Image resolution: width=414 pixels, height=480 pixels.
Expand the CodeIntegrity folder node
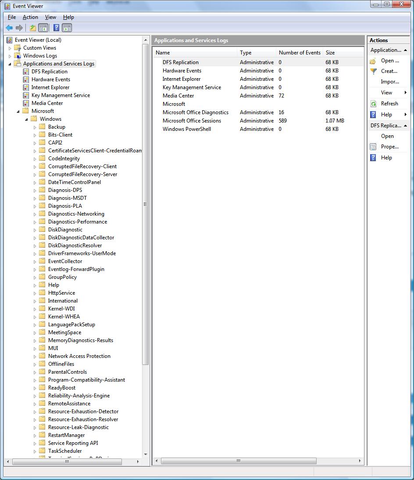pyautogui.click(x=35, y=159)
